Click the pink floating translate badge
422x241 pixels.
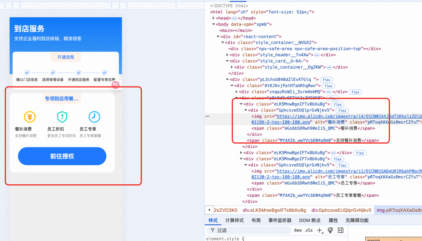[x=115, y=85]
